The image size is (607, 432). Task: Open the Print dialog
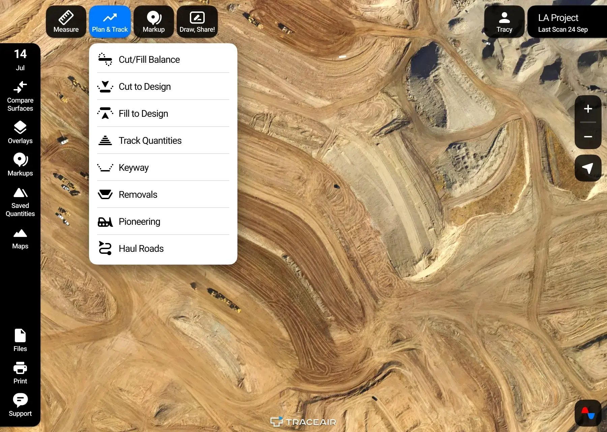click(20, 372)
